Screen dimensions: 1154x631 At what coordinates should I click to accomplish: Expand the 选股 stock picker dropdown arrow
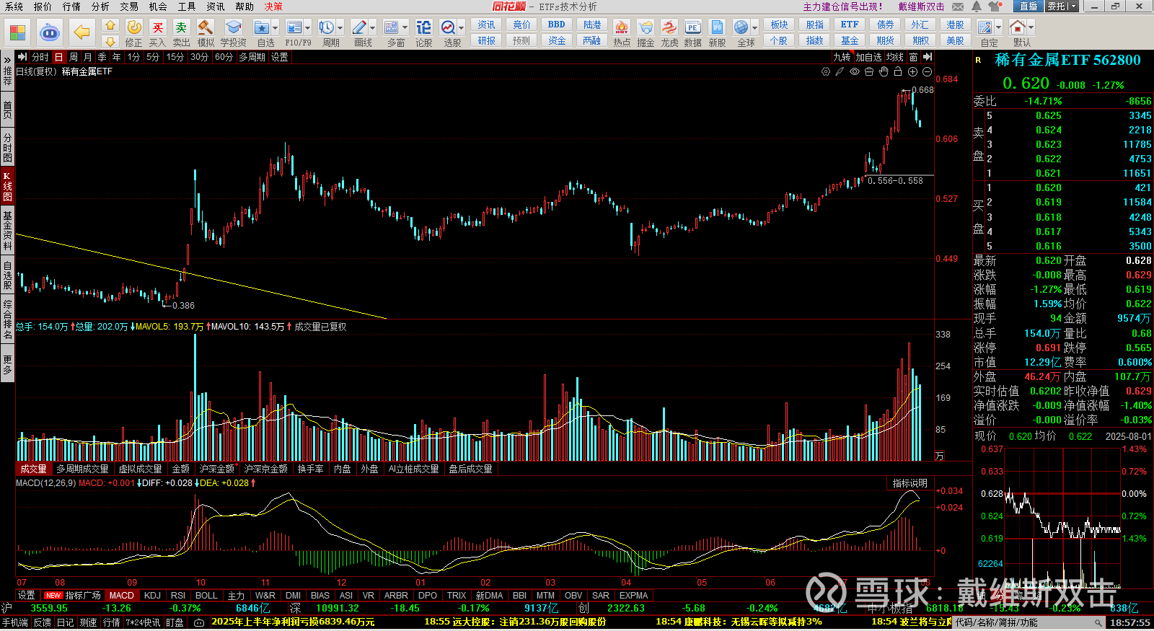462,28
